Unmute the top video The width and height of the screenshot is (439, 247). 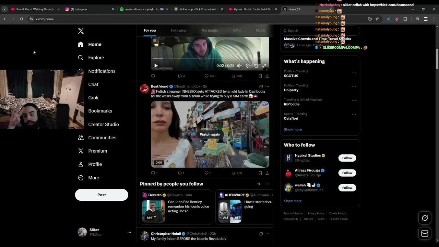[239, 66]
